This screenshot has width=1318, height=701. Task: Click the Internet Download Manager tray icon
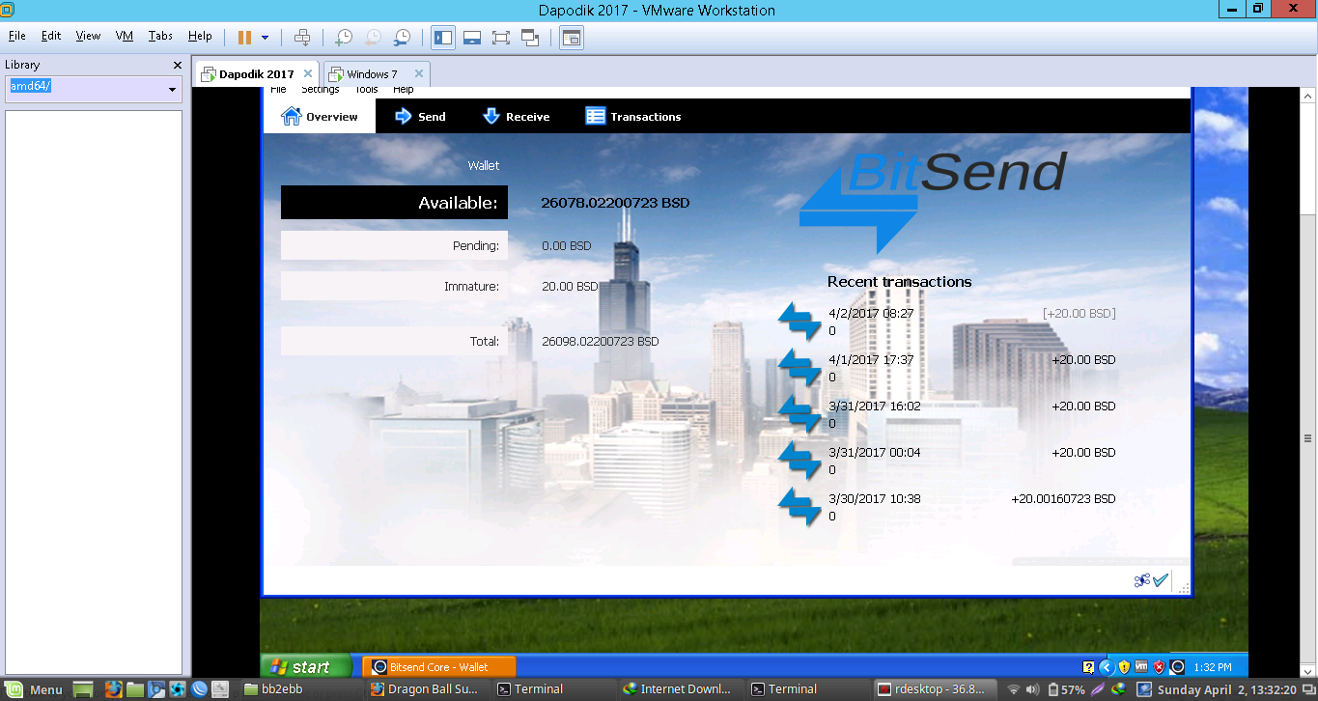(1117, 689)
